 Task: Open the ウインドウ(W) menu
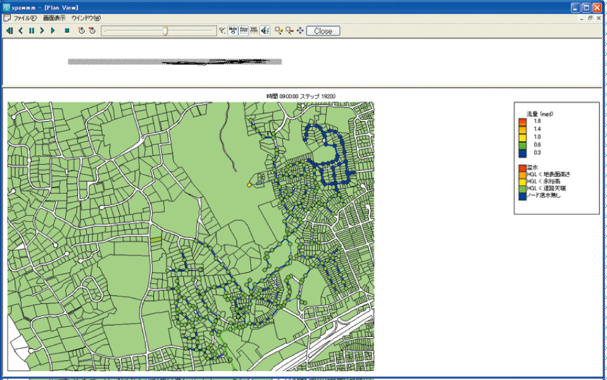[86, 18]
